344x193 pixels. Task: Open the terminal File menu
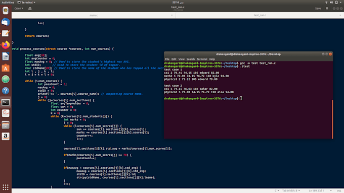point(167,59)
